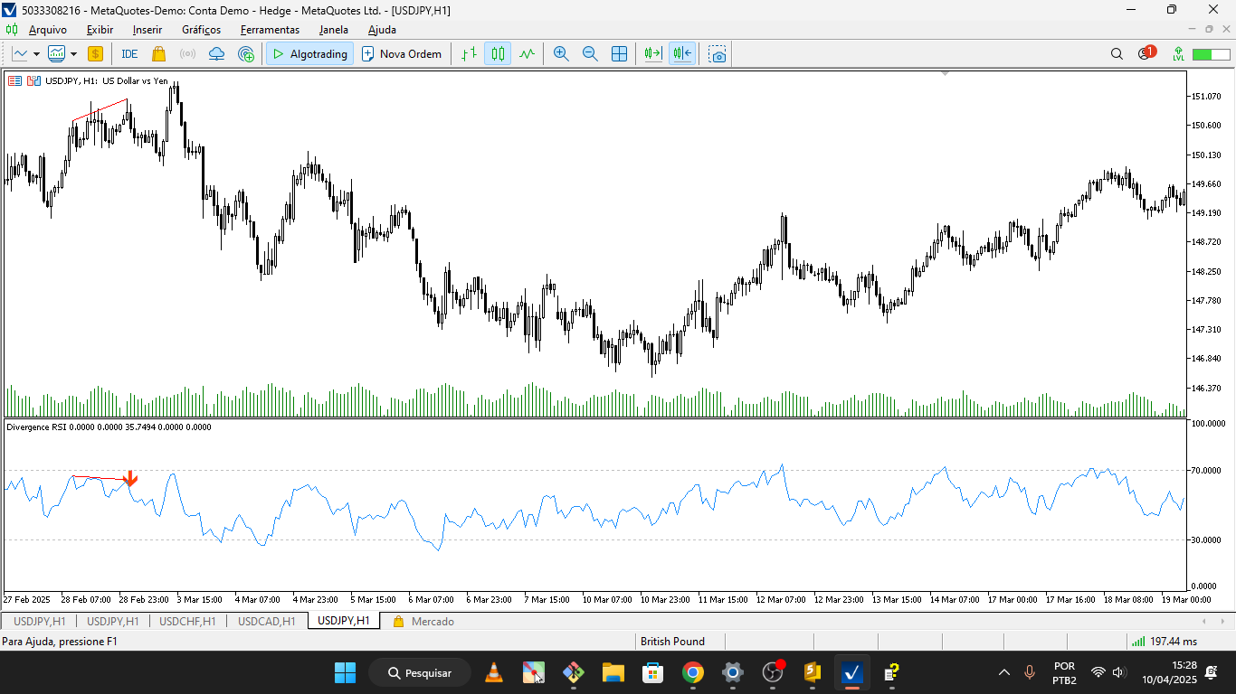
Task: Click the red divergence arrow on the RSI
Action: click(x=130, y=478)
